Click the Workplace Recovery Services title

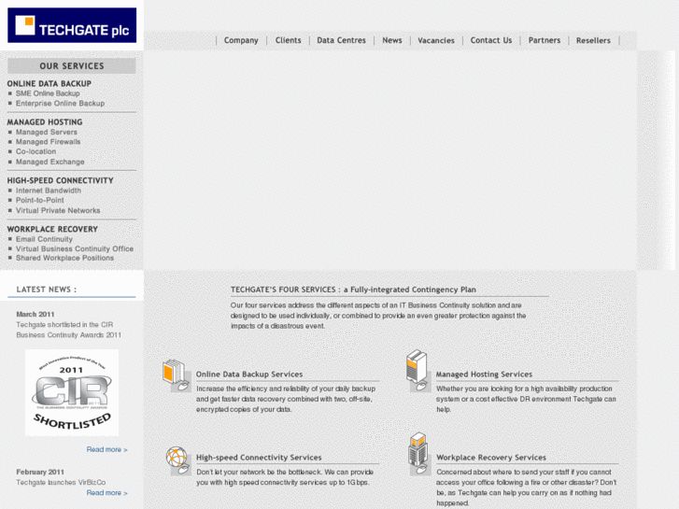coord(491,458)
